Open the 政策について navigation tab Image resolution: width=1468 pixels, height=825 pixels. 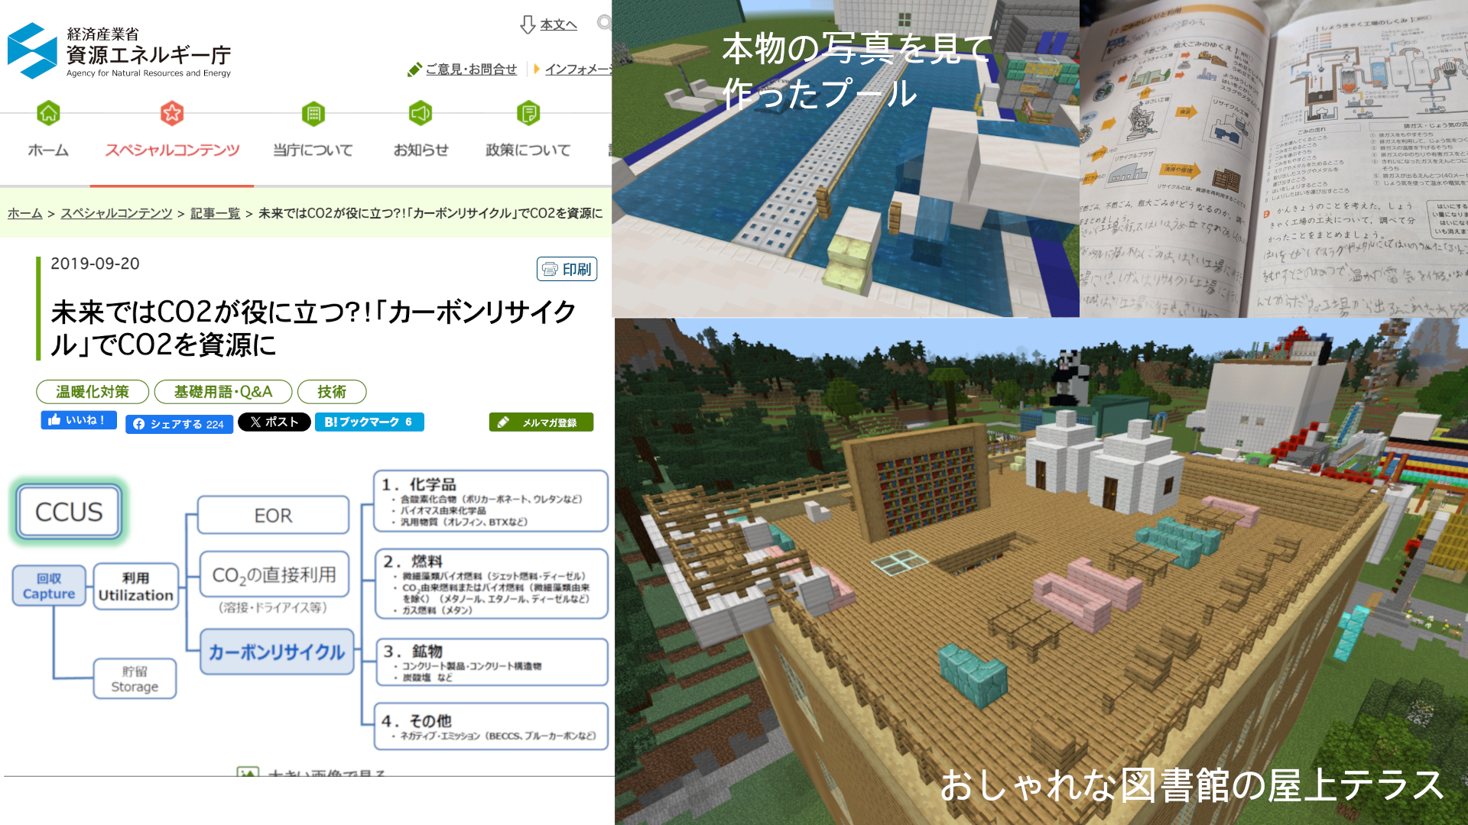528,150
